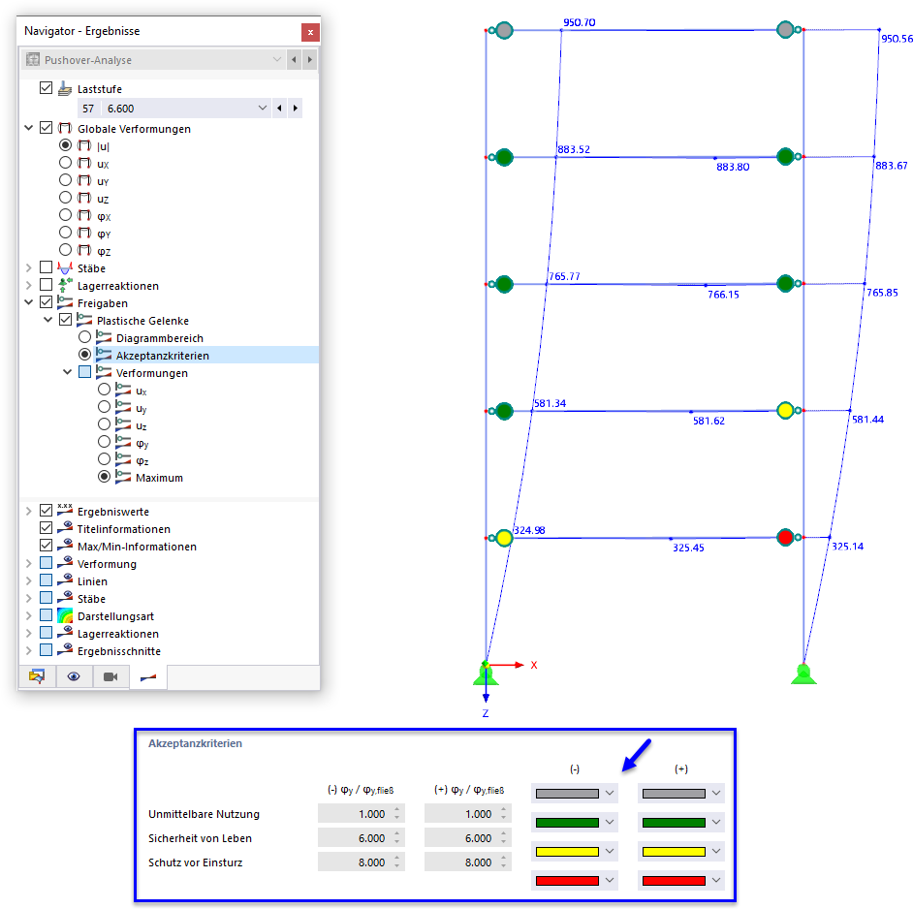913x909 pixels.
Task: Close the Navigator - Ergebnisse panel
Action: click(x=310, y=32)
